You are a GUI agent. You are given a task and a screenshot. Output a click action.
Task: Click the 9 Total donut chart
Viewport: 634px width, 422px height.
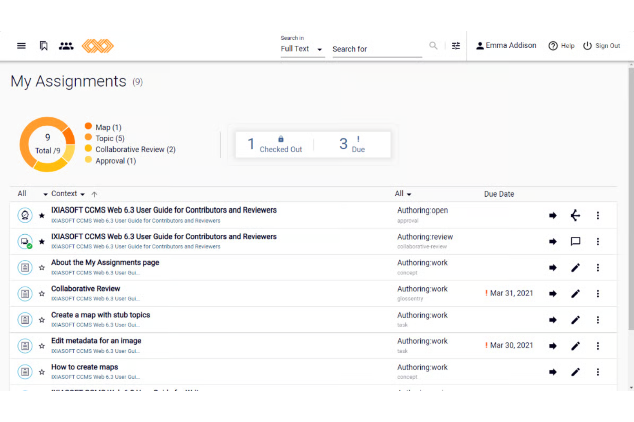tap(48, 145)
